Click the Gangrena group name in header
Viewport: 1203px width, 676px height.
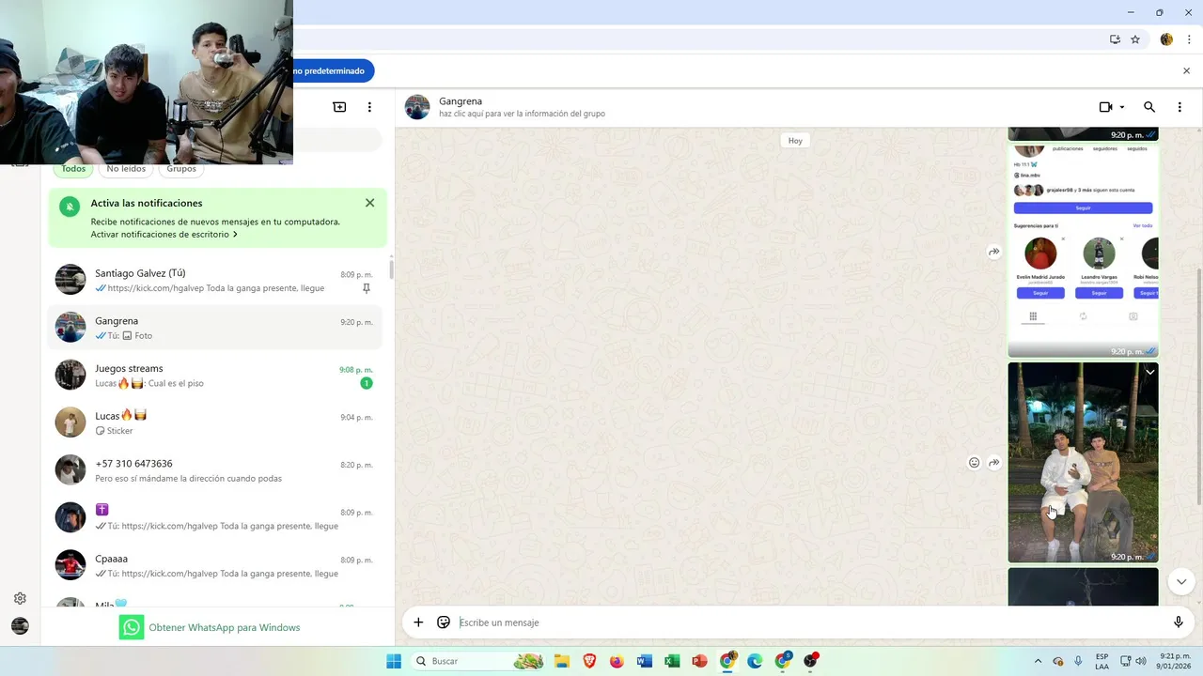[461, 100]
